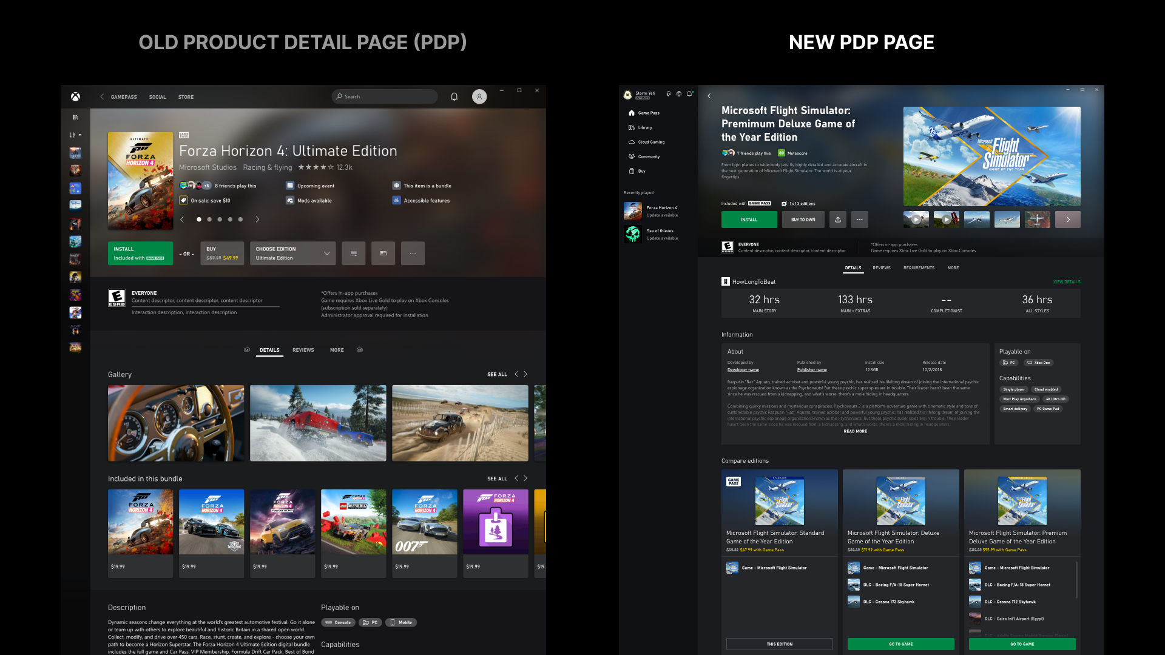Screen dimensions: 1165x655
Task: Open the headset icon beside Storm Yeti
Action: [669, 94]
